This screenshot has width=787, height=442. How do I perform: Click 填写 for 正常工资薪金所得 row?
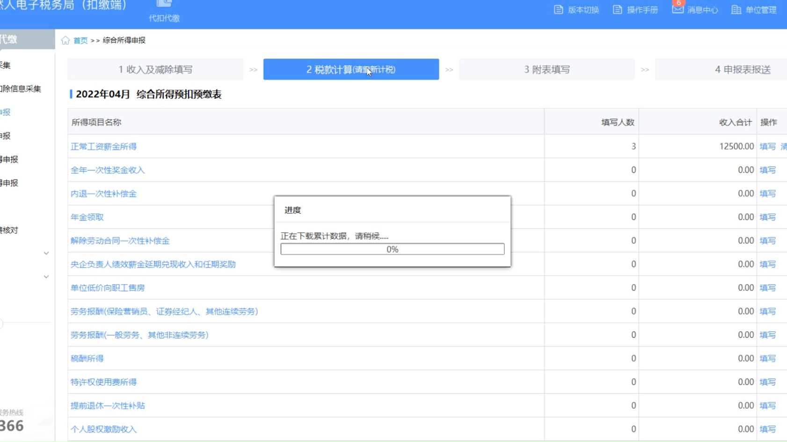pyautogui.click(x=767, y=147)
